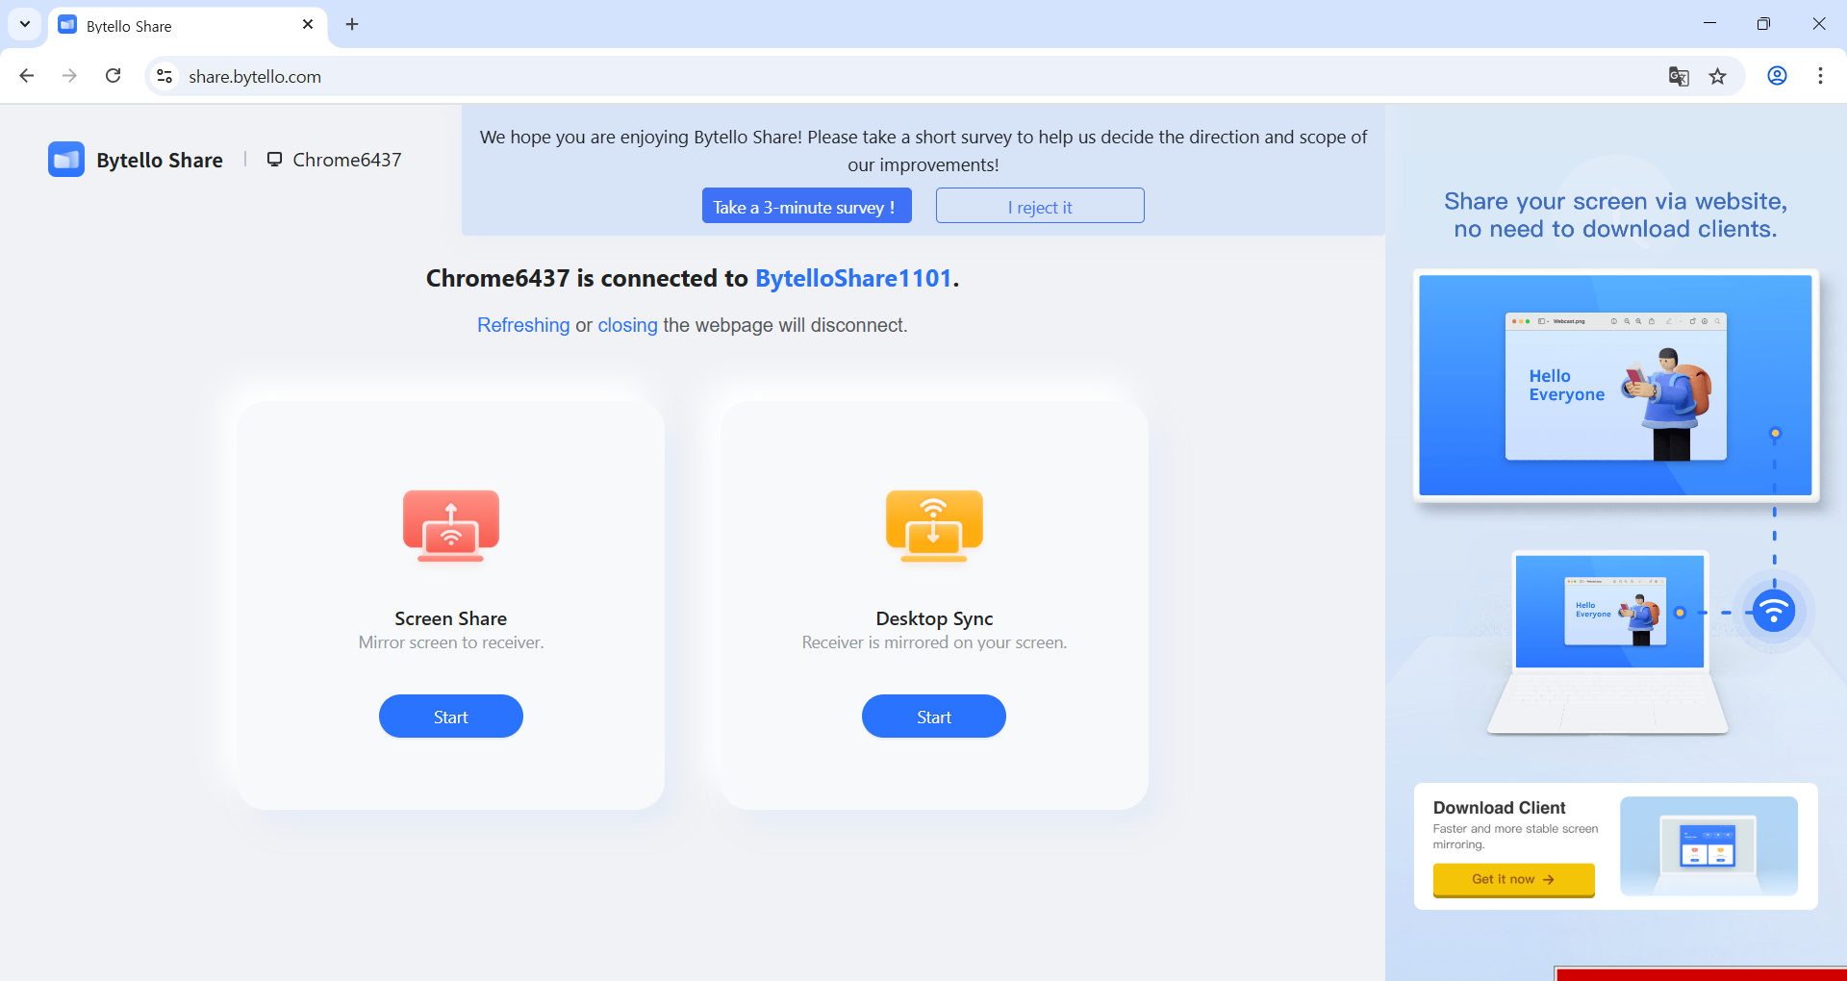Start Screen Share mirroring
Screen dimensions: 1847x981
(450, 717)
